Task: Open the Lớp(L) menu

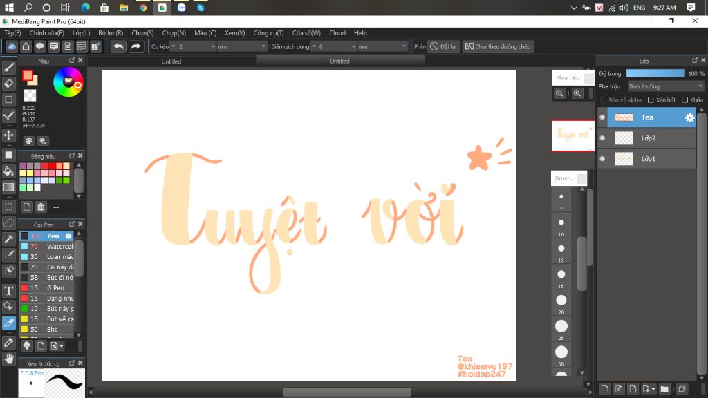Action: point(82,33)
